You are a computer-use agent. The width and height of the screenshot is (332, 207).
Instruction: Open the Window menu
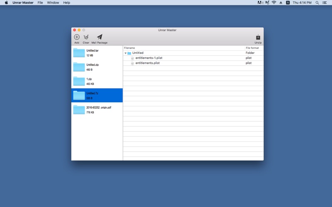point(53,2)
